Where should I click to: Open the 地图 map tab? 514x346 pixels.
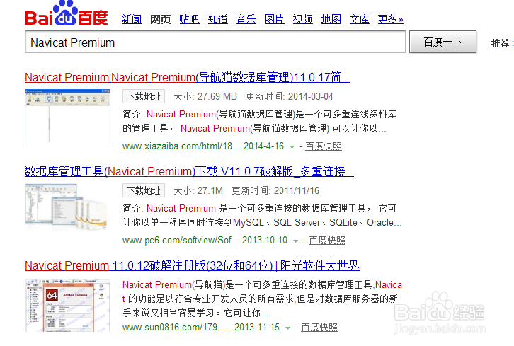click(x=331, y=19)
